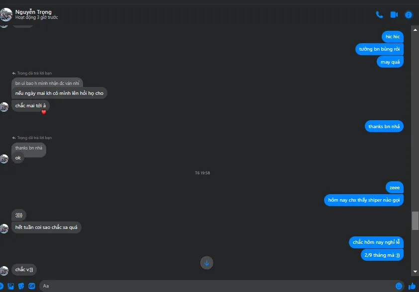Open the emoji picker in message box

pyautogui.click(x=399, y=286)
